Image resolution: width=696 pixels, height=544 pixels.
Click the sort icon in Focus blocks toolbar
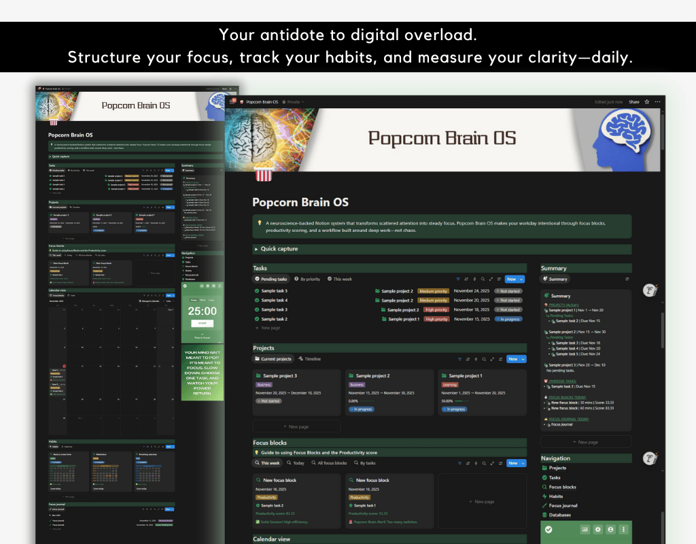coord(468,463)
